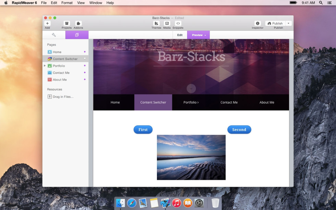Expand the Portfolio page disclosure triangle

[x=45, y=66]
